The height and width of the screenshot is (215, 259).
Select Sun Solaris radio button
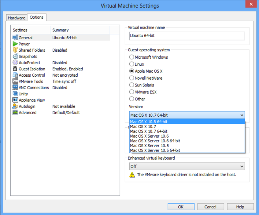pos(132,85)
